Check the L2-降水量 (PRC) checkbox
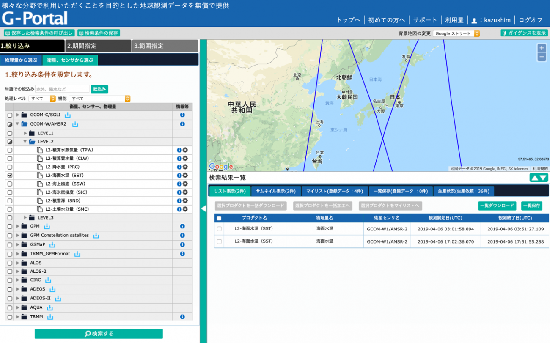The width and height of the screenshot is (550, 343). click(x=10, y=167)
